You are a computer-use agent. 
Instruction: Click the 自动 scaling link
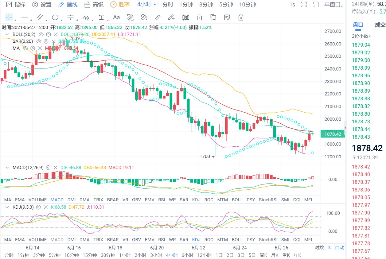click(x=339, y=248)
